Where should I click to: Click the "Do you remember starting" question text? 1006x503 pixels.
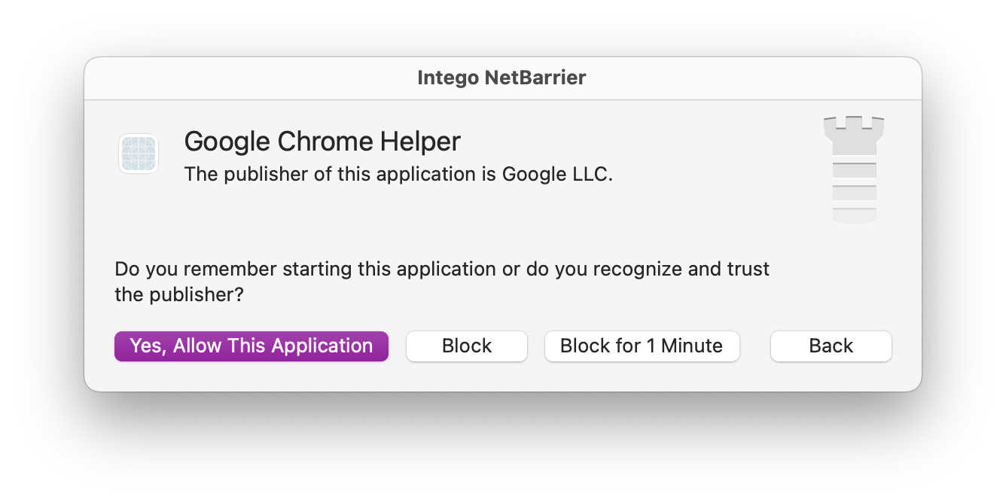coord(442,270)
